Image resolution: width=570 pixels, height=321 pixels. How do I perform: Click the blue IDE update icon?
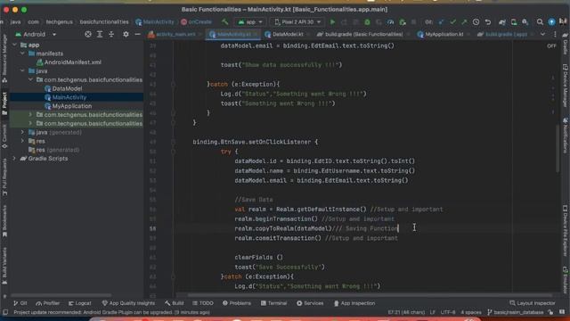[x=551, y=22]
